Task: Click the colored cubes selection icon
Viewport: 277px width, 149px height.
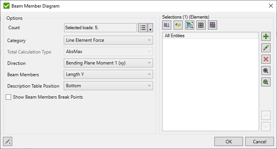Action: (x=178, y=25)
